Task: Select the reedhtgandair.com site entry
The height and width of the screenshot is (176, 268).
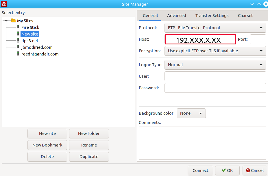Action: pyautogui.click(x=40, y=54)
